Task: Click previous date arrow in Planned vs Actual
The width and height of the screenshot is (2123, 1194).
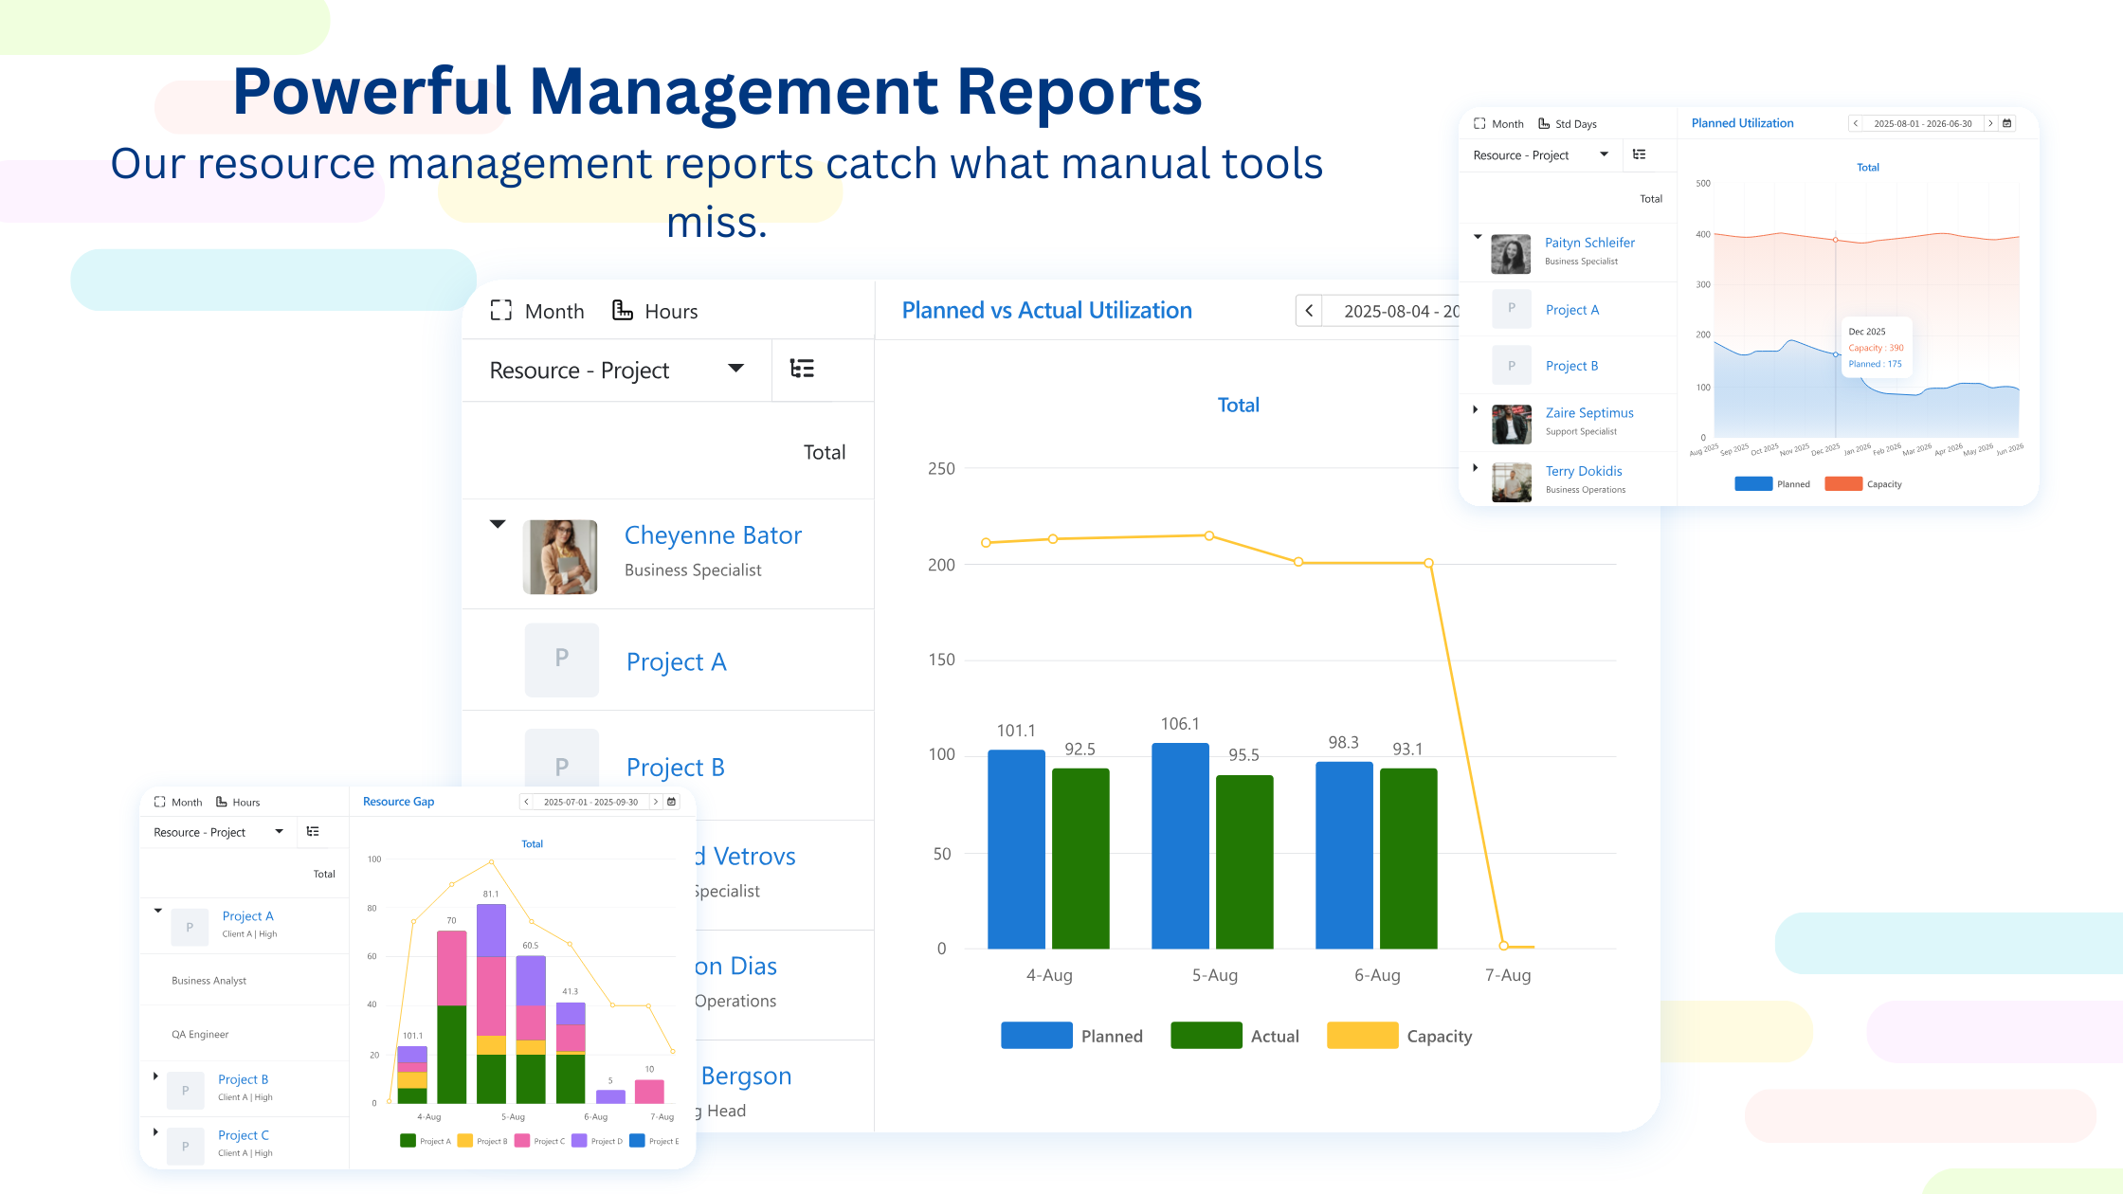Action: (1309, 311)
